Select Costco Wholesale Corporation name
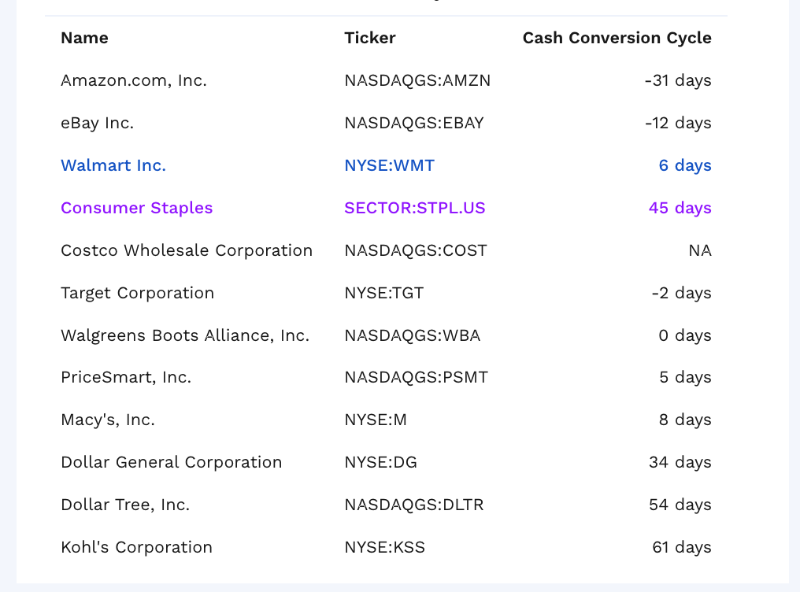This screenshot has height=592, width=800. point(187,250)
